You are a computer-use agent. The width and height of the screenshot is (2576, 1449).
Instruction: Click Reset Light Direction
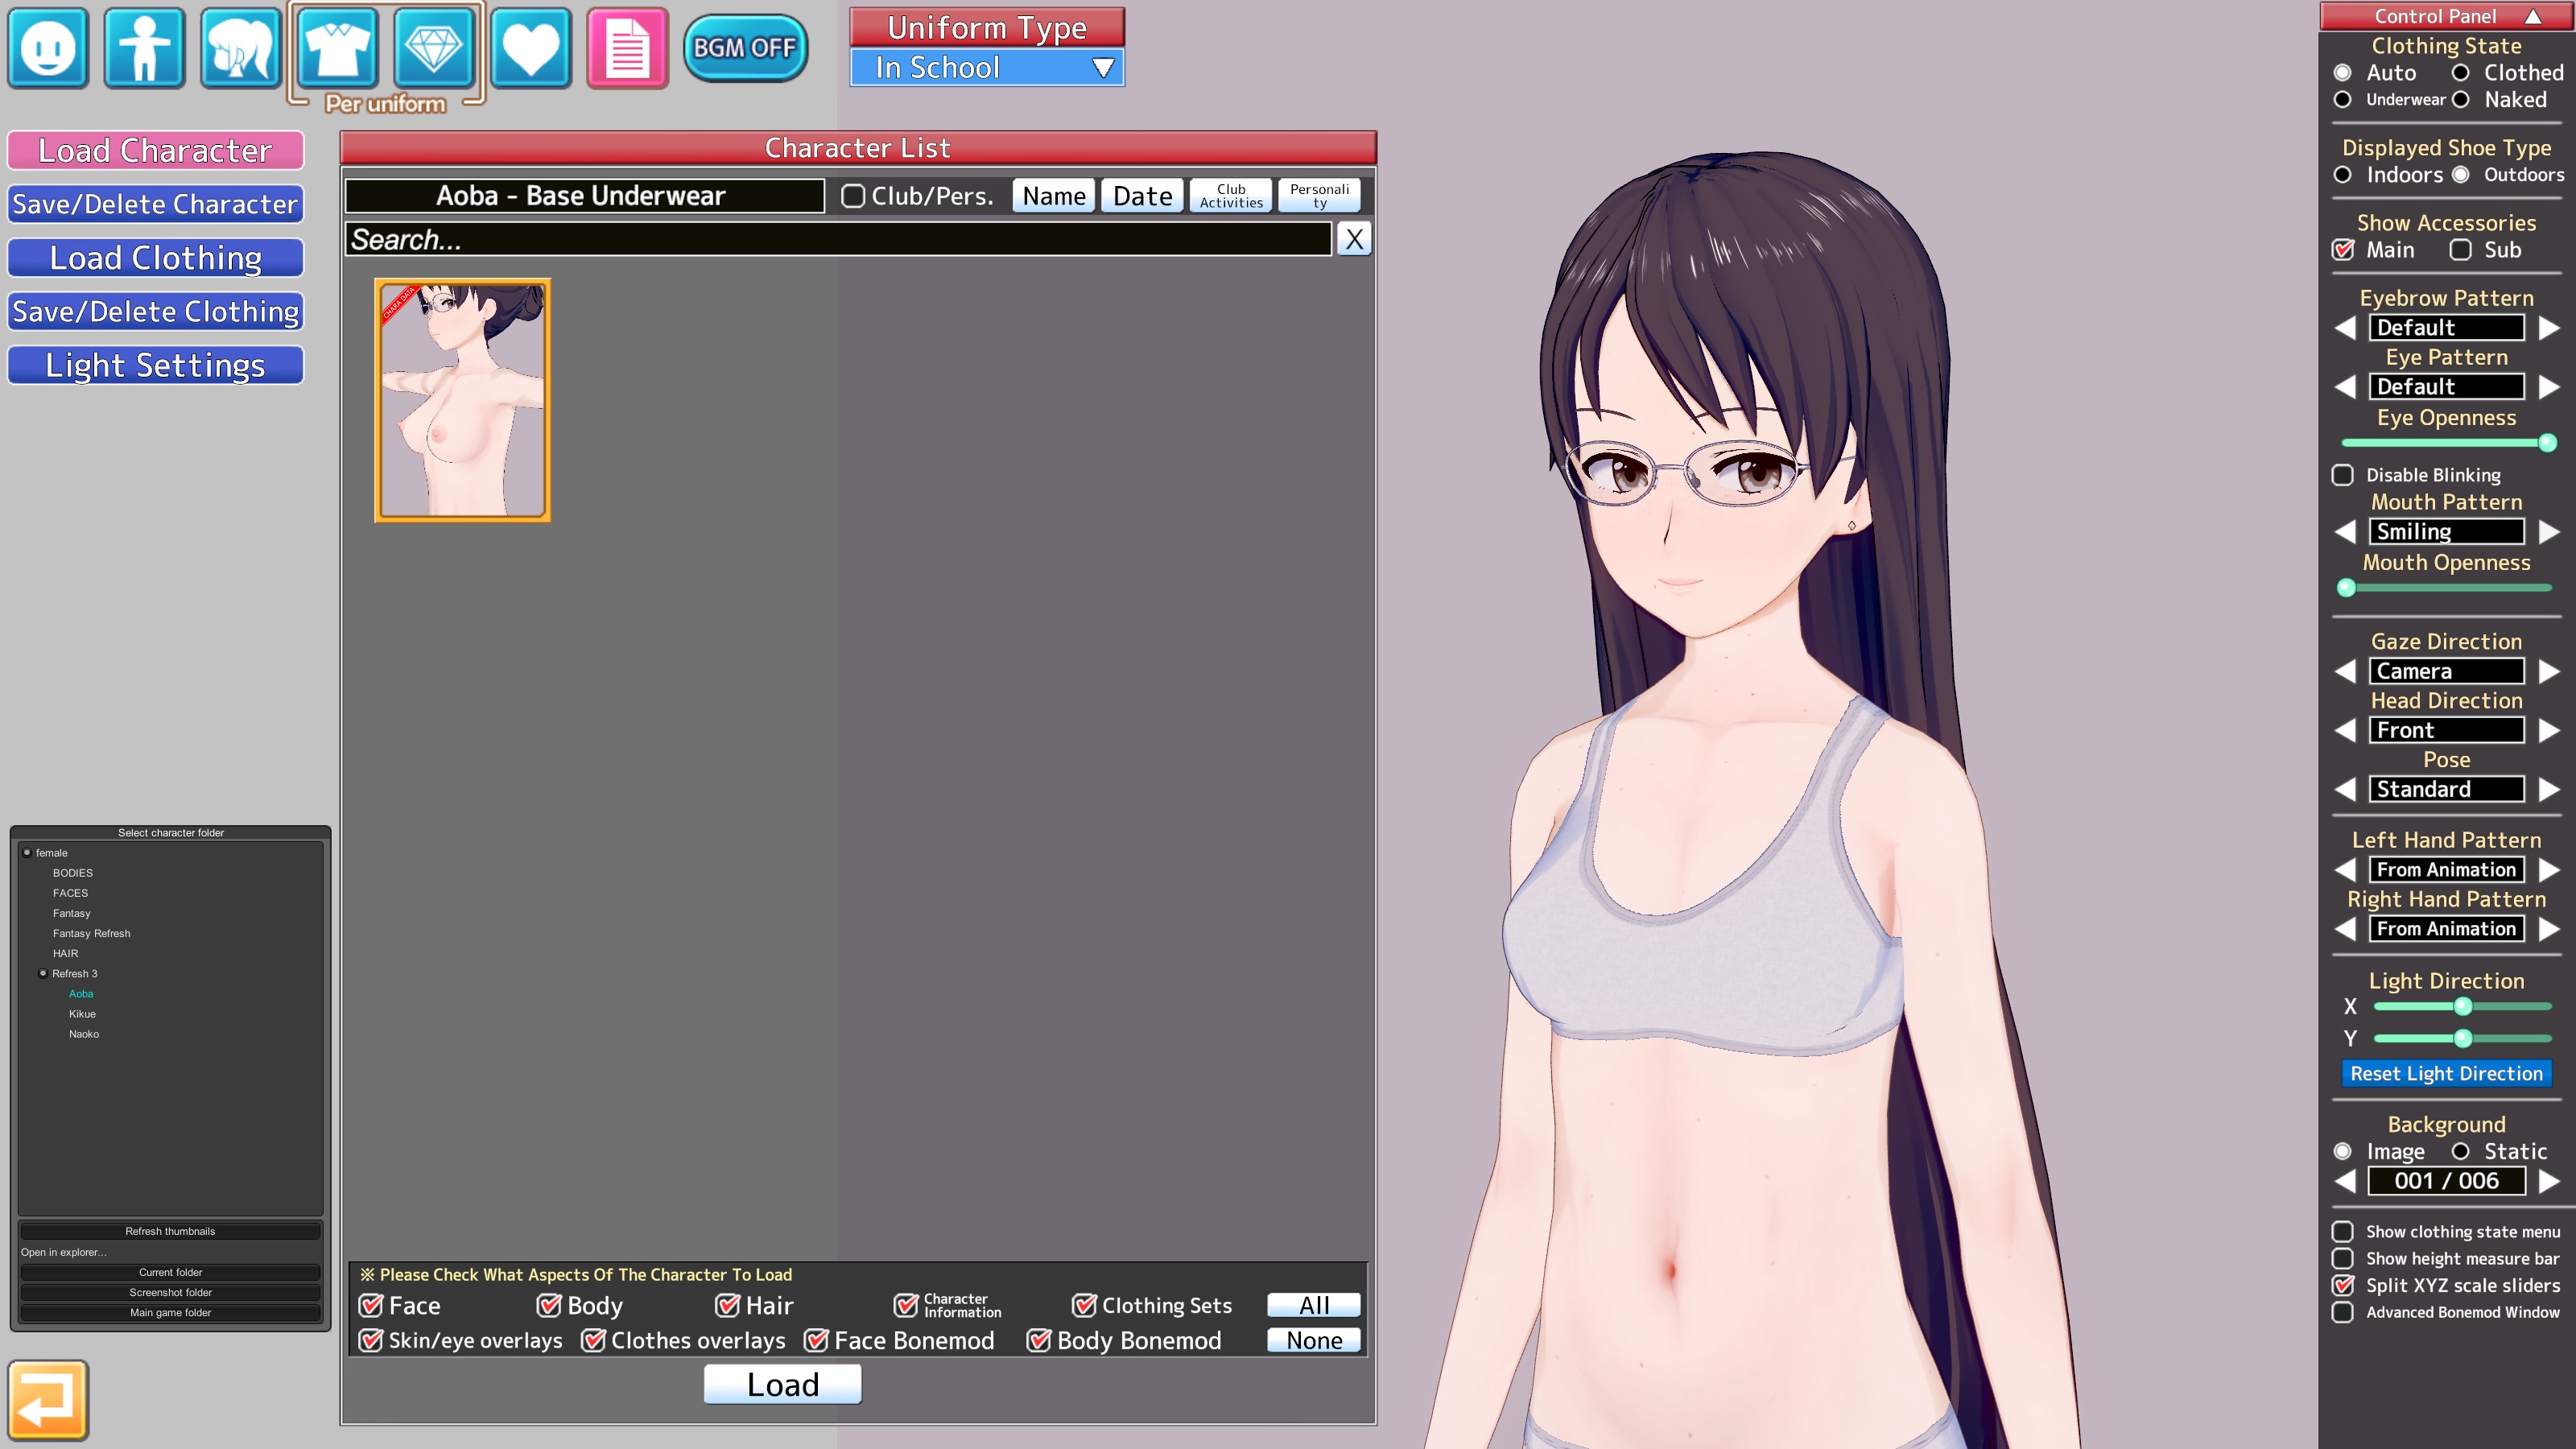[x=2446, y=1074]
